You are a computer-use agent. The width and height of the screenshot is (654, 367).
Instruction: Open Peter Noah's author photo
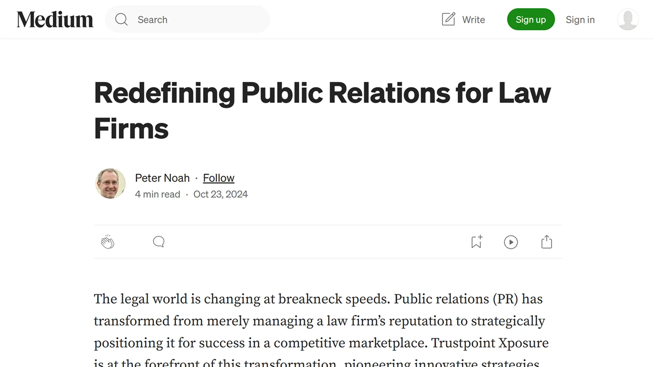(110, 183)
